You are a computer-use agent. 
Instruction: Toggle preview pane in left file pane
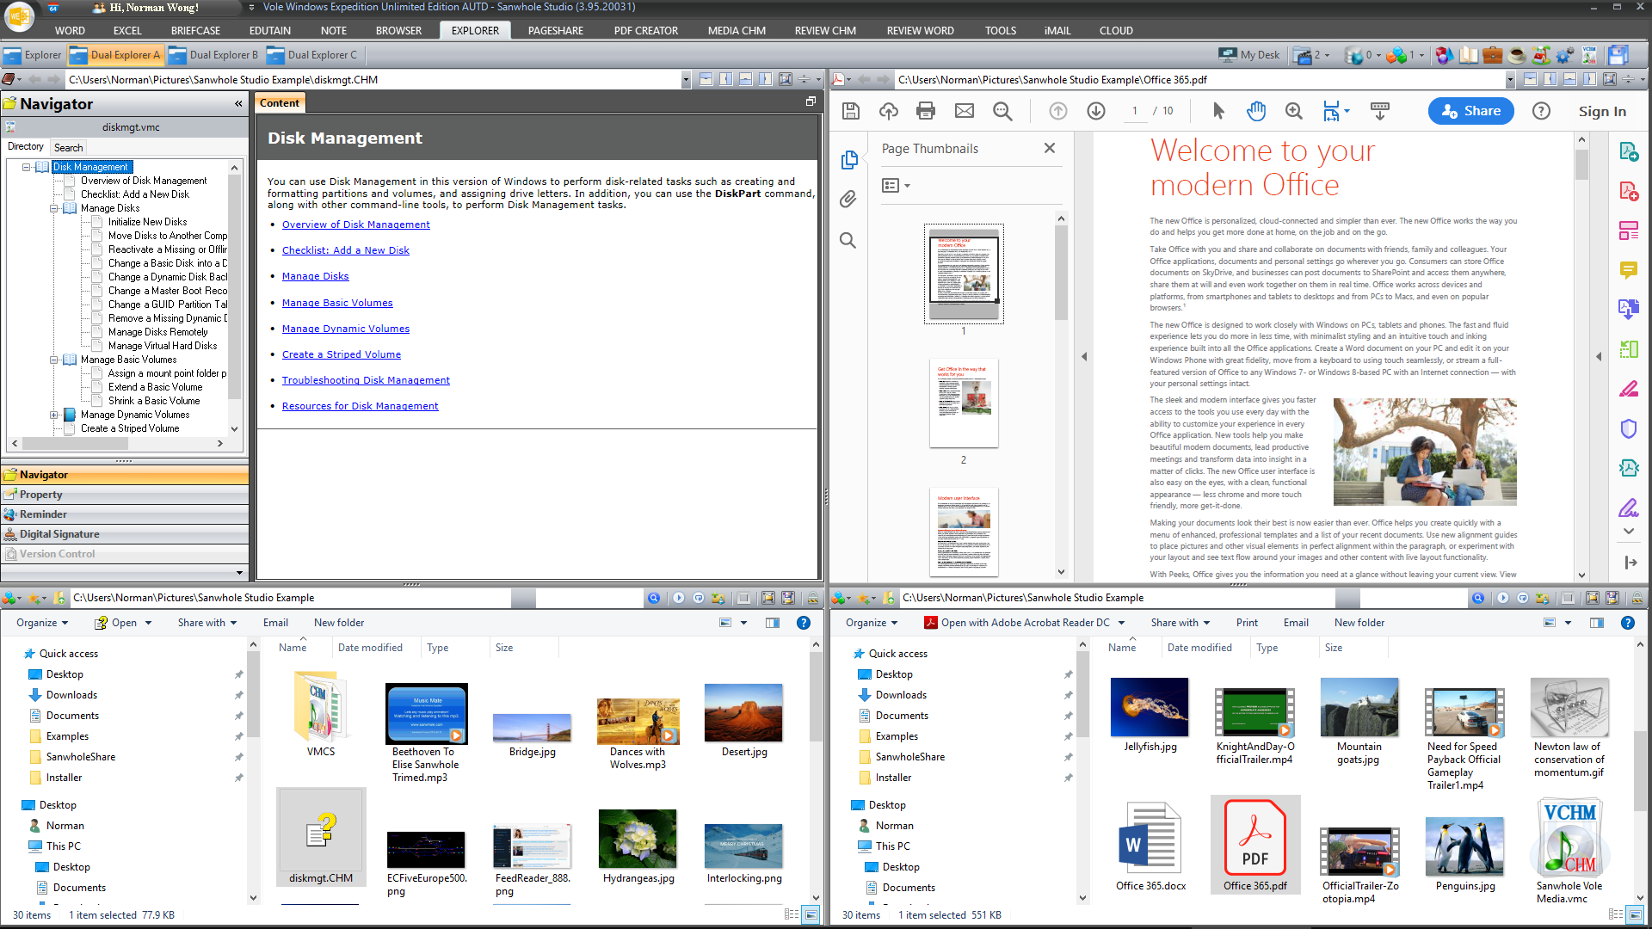(773, 623)
